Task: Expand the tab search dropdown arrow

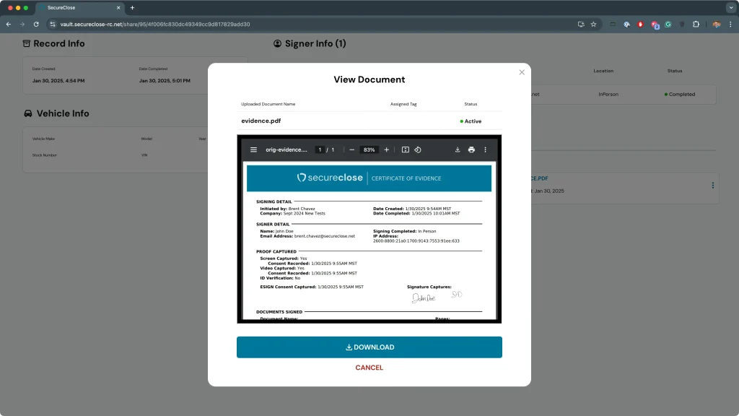Action: coord(730,7)
